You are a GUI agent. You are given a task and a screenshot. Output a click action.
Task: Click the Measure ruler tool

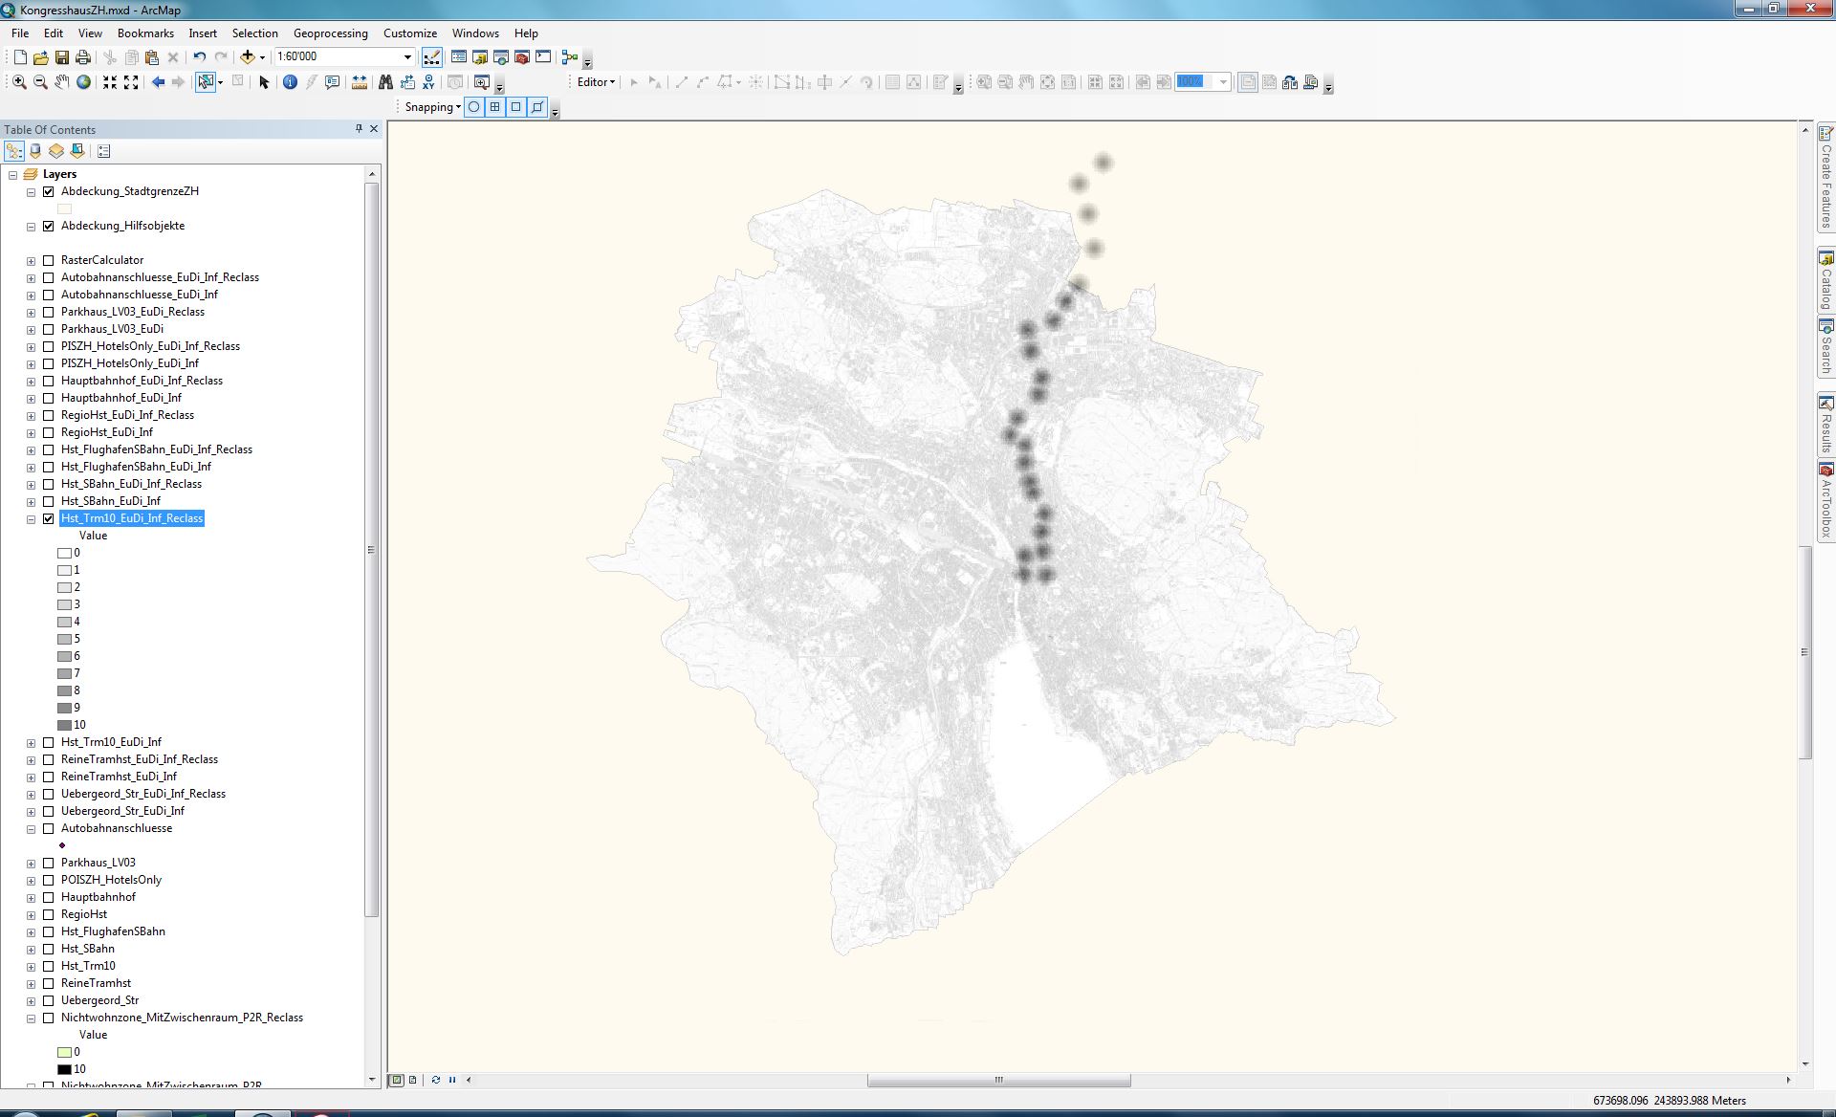click(360, 82)
